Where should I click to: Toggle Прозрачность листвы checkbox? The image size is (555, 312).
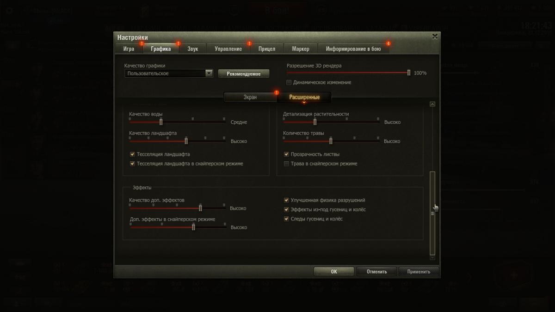287,154
